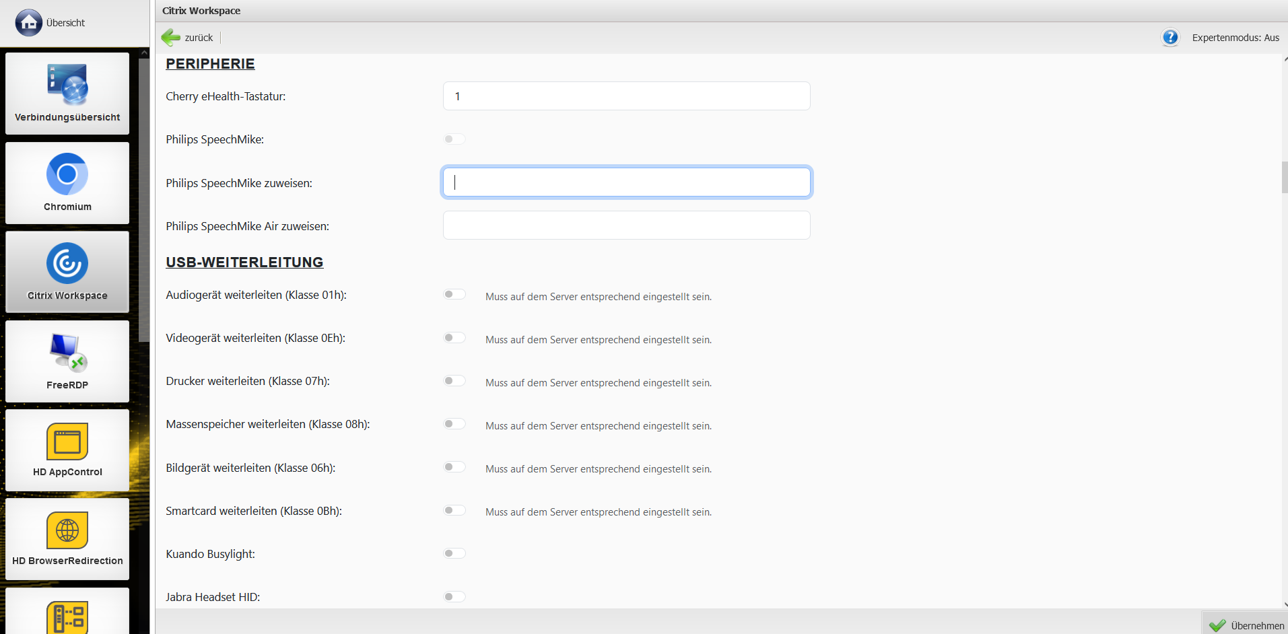Enable the Kuando Busylight switch
This screenshot has width=1288, height=634.
point(454,553)
